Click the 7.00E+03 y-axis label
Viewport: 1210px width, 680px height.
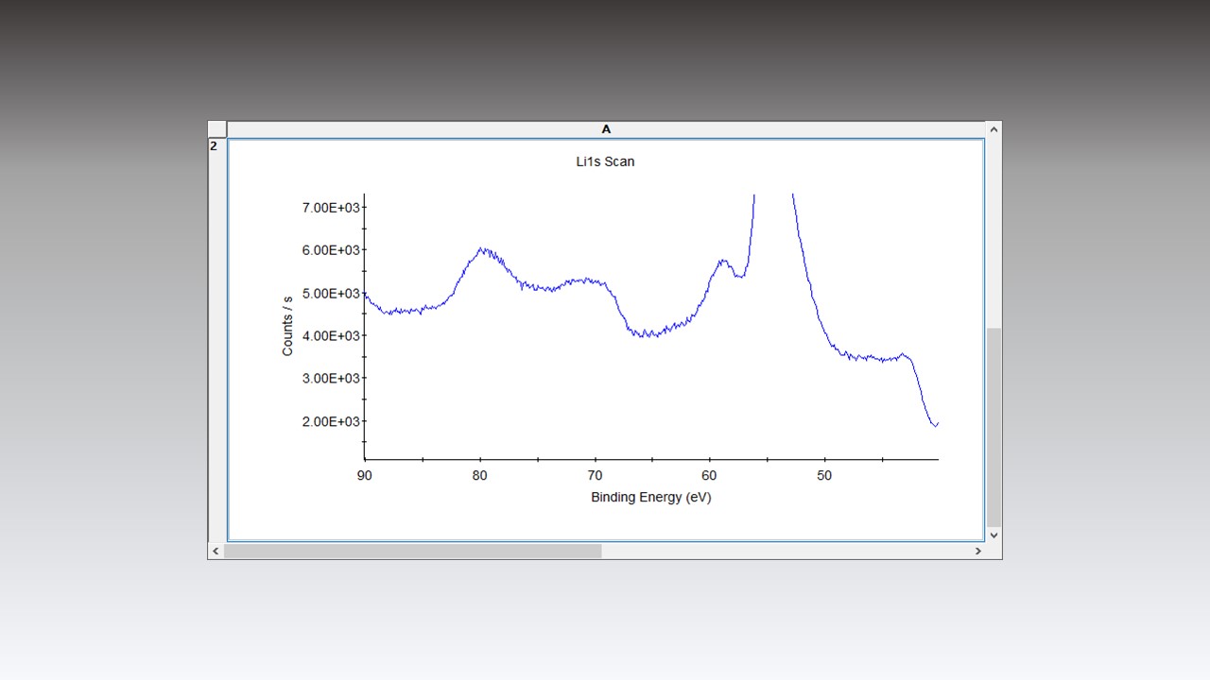(333, 207)
